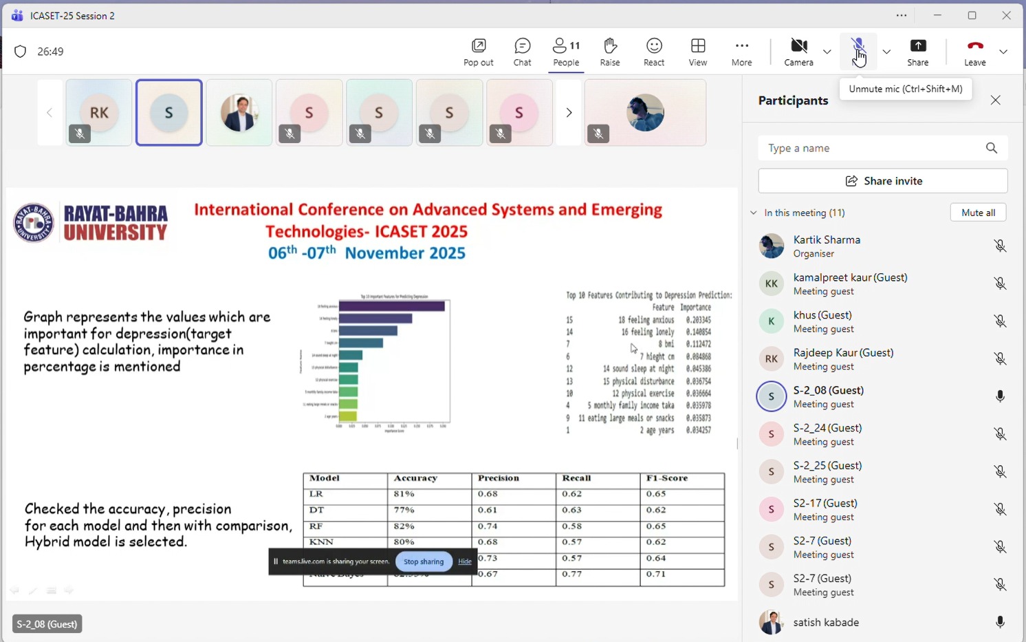Expand microphone options dropdown arrow
This screenshot has width=1026, height=642.
pyautogui.click(x=886, y=52)
